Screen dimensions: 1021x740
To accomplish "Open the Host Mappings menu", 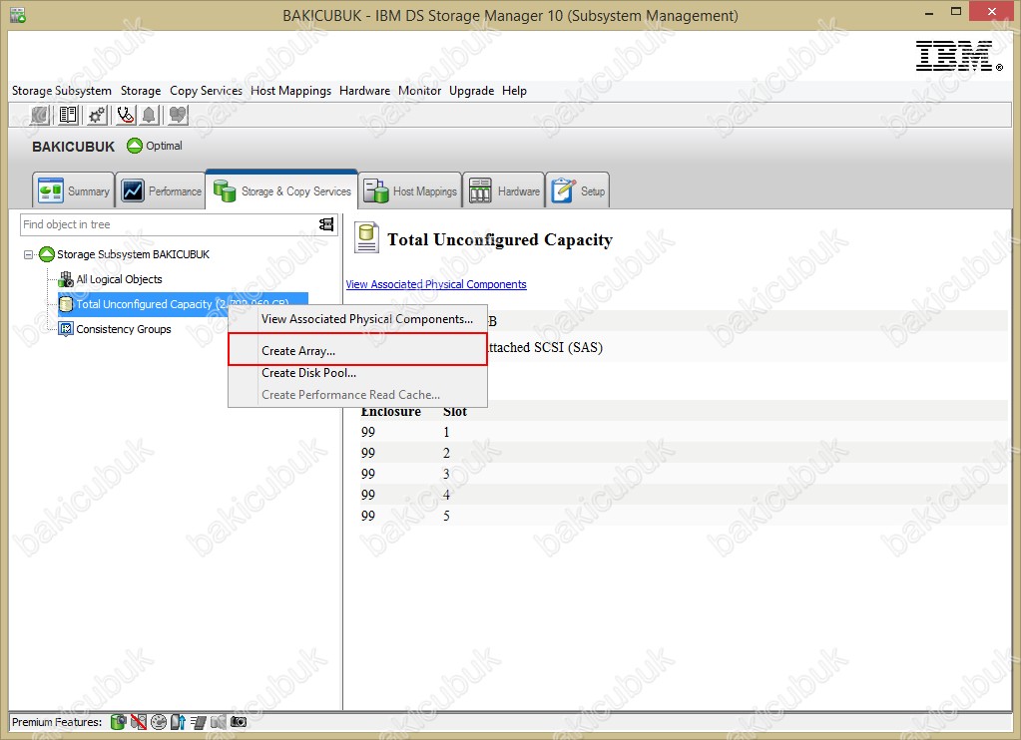I will (291, 91).
